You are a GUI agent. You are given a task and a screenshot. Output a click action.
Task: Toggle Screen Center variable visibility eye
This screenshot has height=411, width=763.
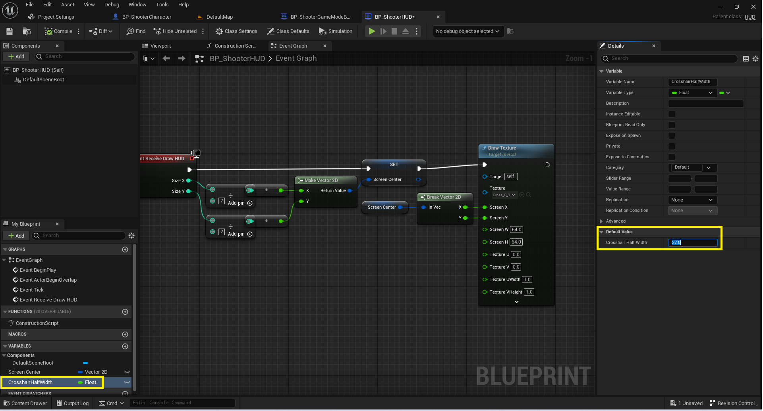click(127, 372)
